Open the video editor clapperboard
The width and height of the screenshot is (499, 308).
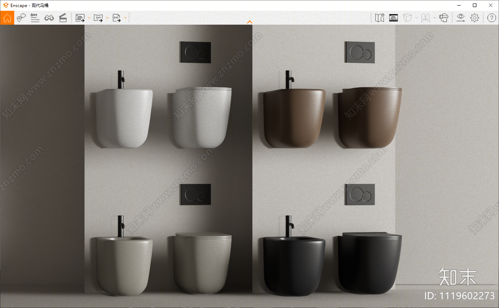[63, 18]
